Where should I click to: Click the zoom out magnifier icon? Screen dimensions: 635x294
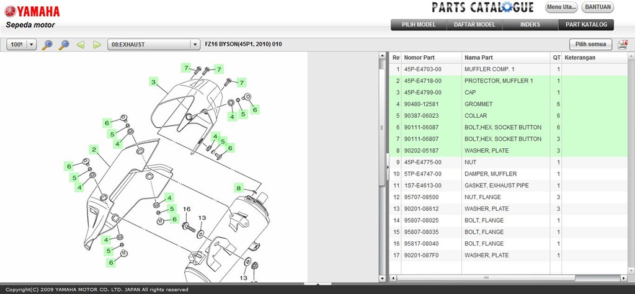pyautogui.click(x=63, y=45)
